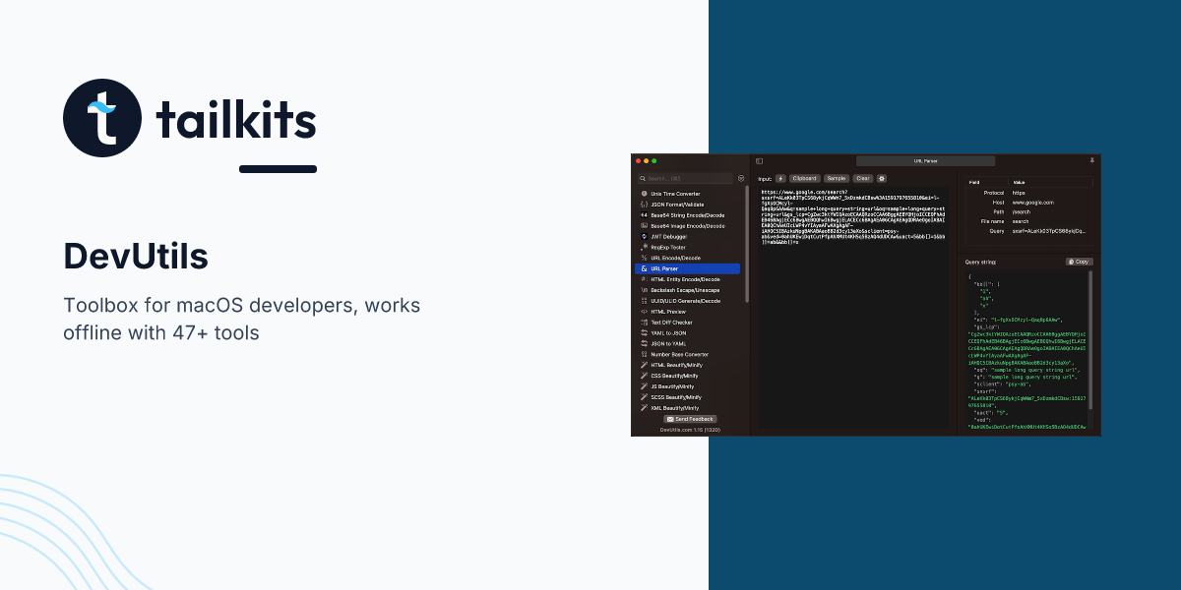Open the input settings gear icon

click(x=882, y=178)
